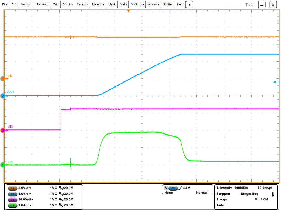Click the C2 trigger source badge

(173, 188)
